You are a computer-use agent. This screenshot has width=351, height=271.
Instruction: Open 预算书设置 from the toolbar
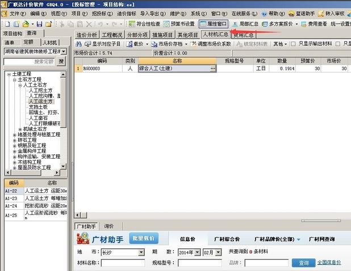178,24
